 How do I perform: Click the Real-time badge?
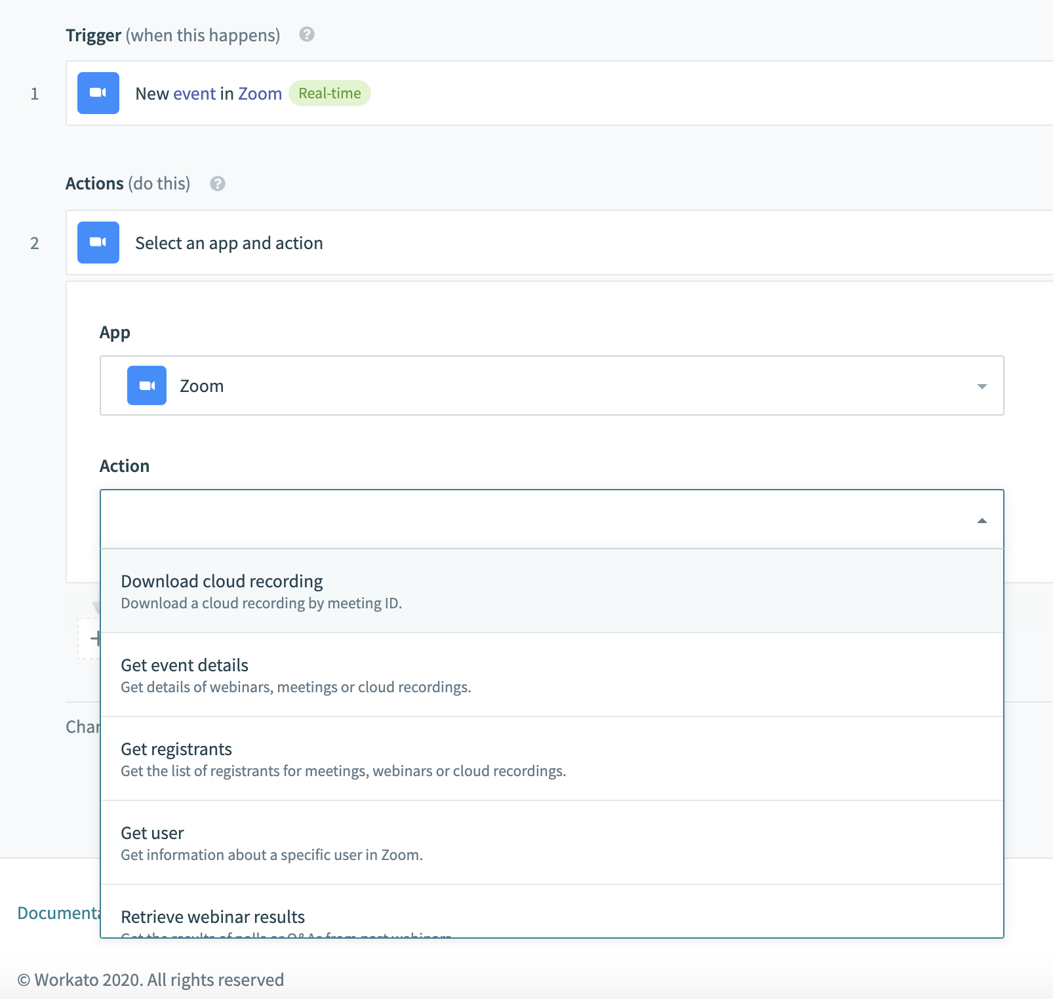pos(330,93)
